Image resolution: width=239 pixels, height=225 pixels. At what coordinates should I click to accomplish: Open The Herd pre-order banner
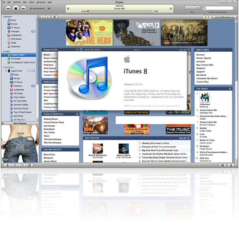click(x=89, y=33)
